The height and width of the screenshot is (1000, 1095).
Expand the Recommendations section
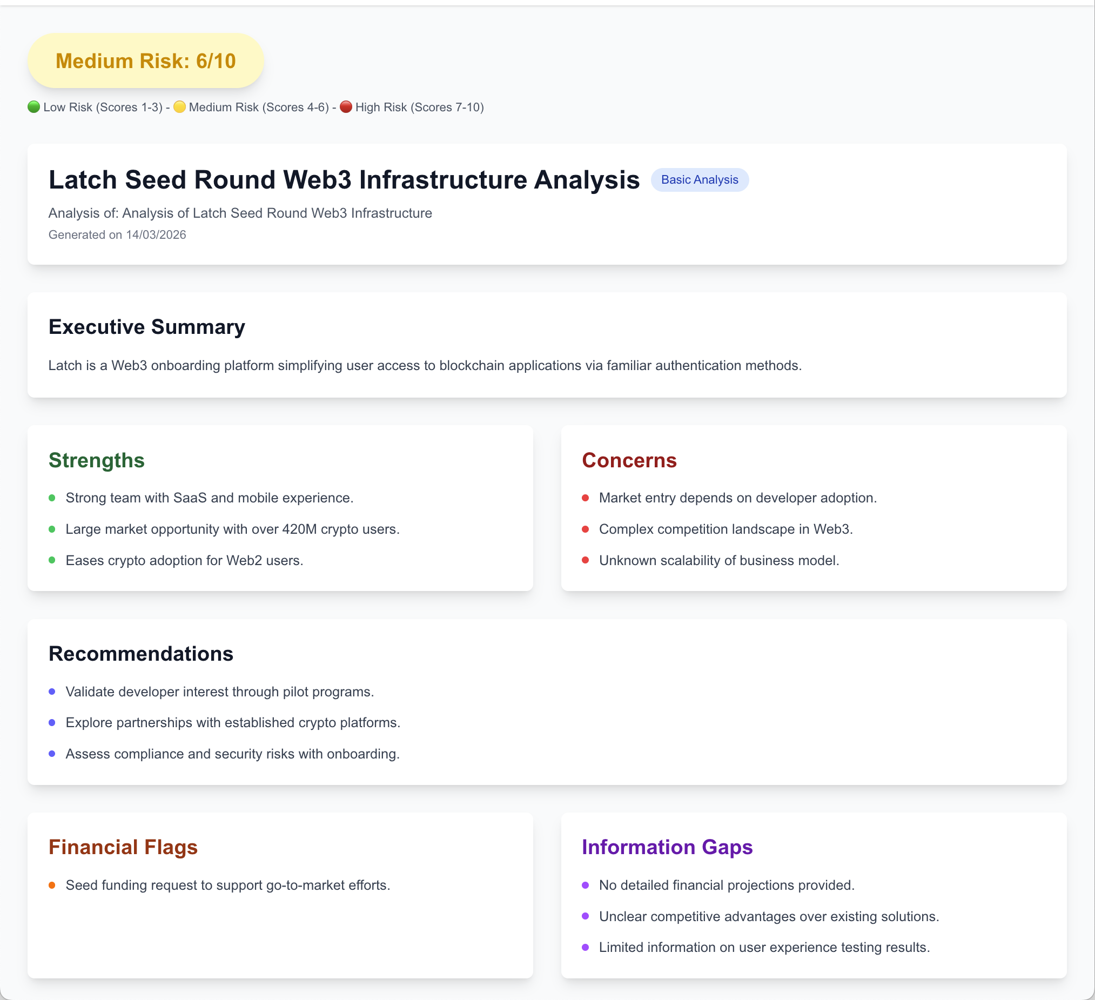(141, 654)
